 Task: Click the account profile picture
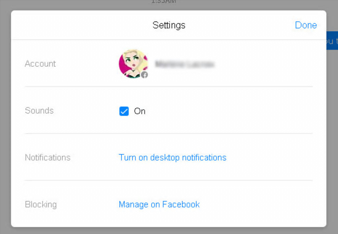133,63
